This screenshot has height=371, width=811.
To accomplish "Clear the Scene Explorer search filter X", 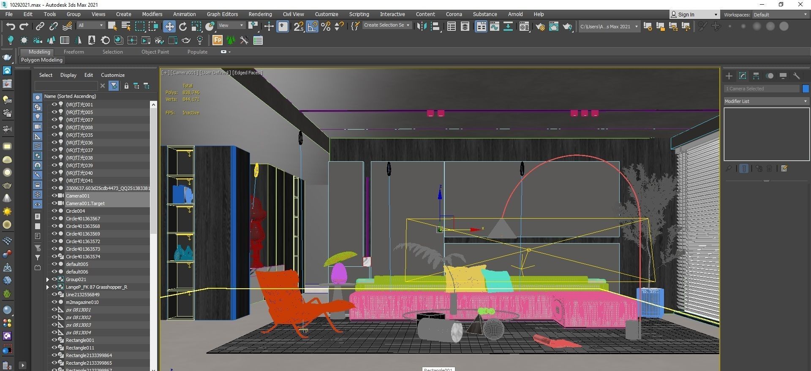I will [x=102, y=86].
